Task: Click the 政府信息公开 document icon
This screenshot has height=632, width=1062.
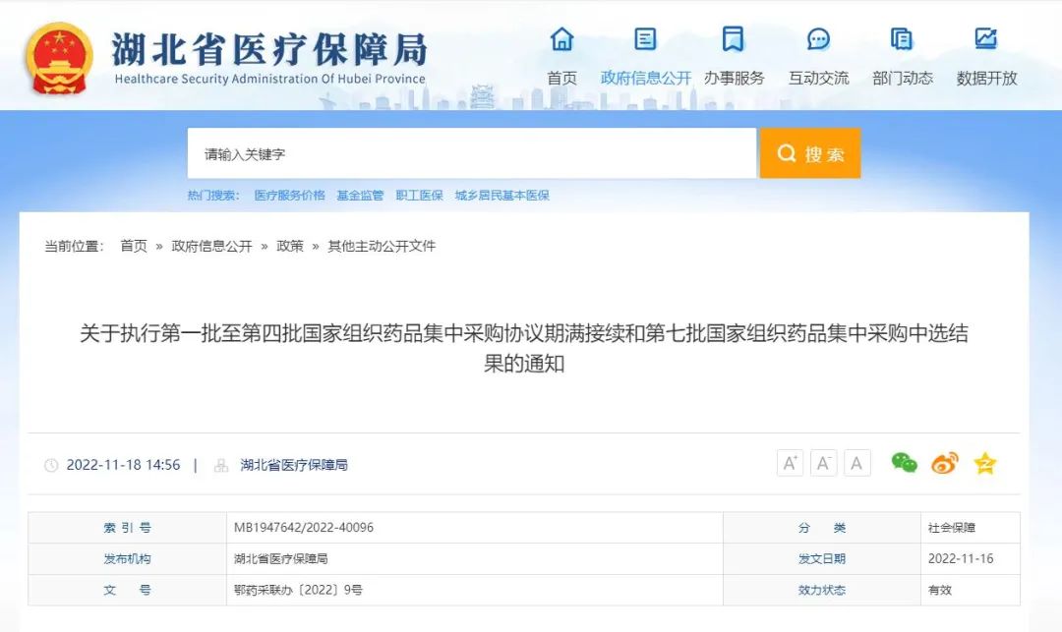Action: 643,39
